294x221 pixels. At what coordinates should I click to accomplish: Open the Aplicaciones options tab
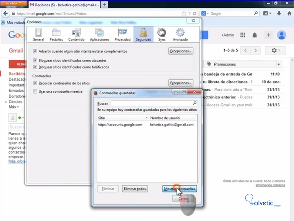99,35
